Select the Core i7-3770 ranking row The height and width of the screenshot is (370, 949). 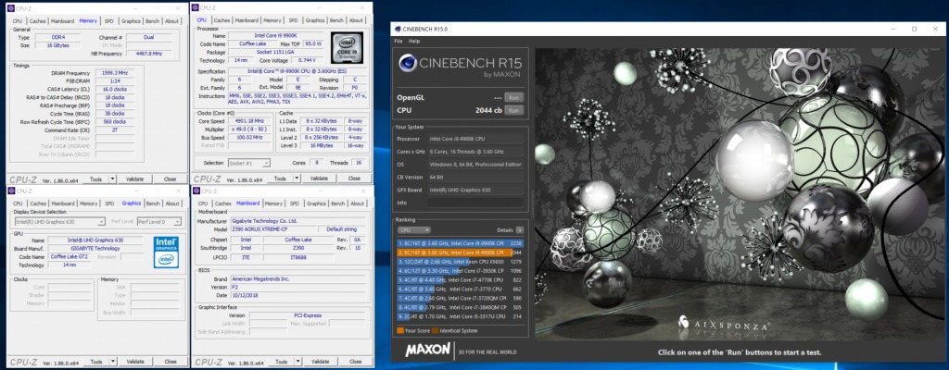(x=460, y=289)
